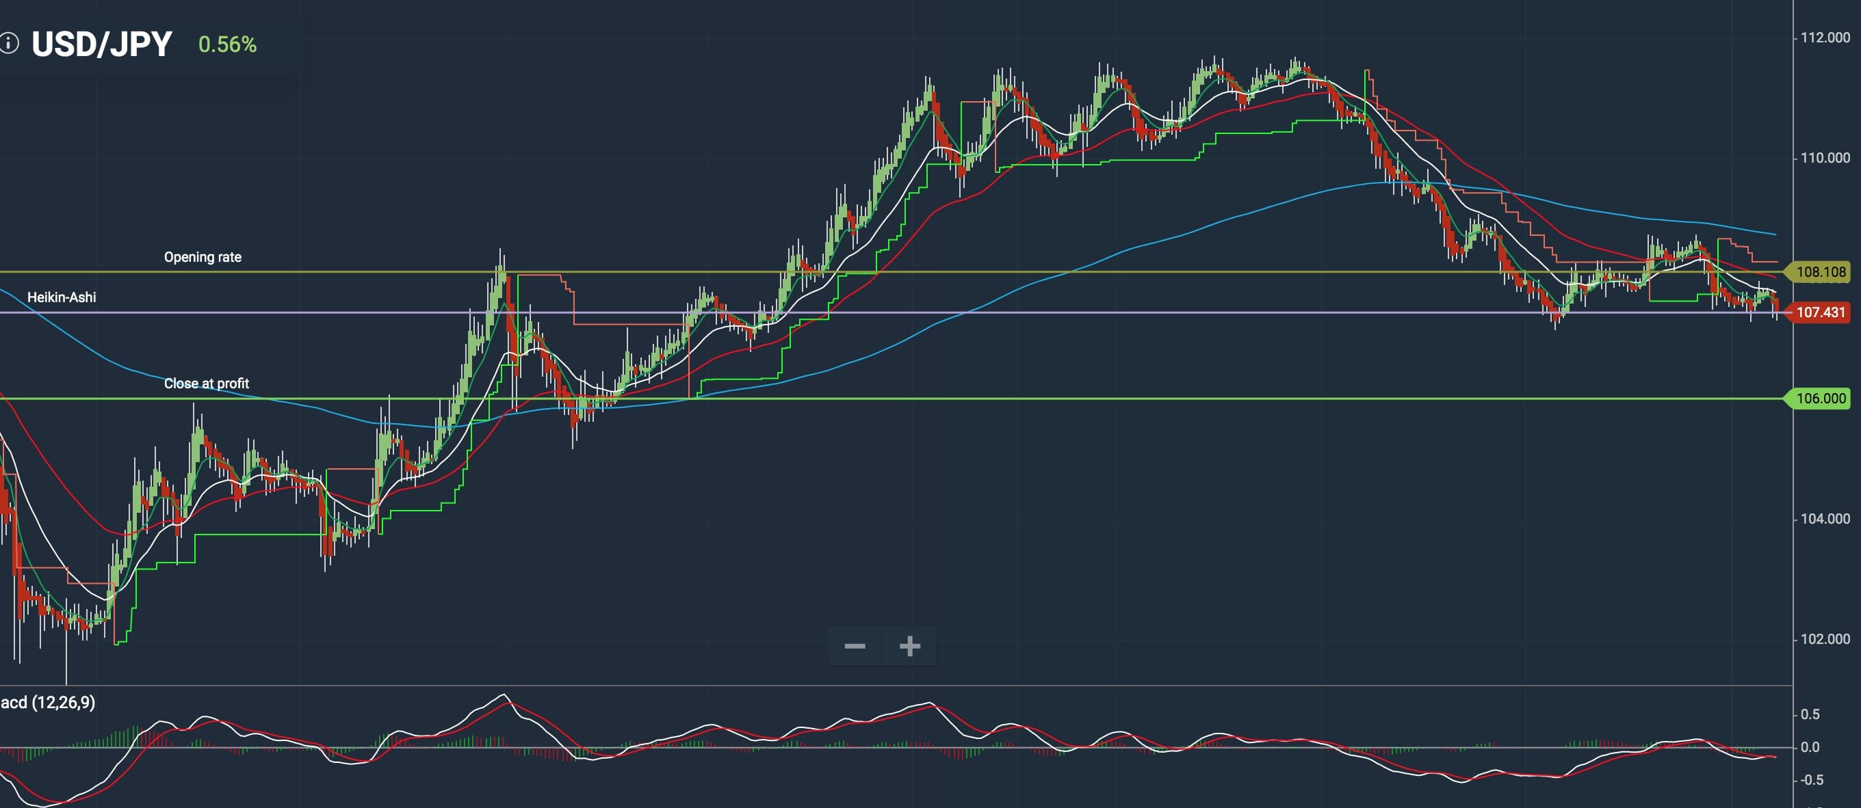
Task: Select the Heikin-Ashi line label
Action: point(62,297)
